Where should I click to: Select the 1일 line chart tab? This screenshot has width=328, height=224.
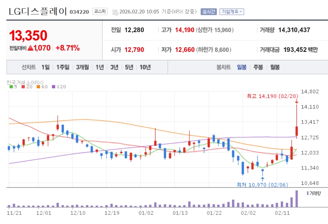pos(45,67)
